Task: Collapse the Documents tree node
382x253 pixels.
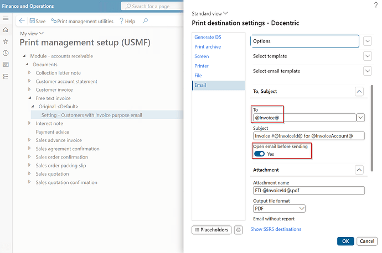Action: click(27, 65)
